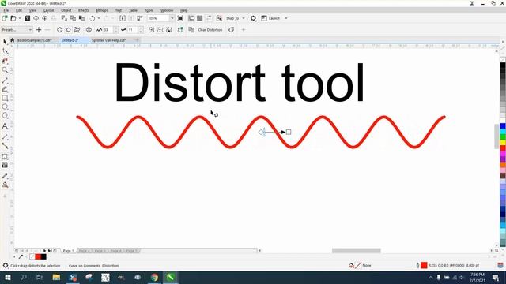Switch to Sprinter Van Help document tab
The height and width of the screenshot is (284, 506).
[x=109, y=40]
